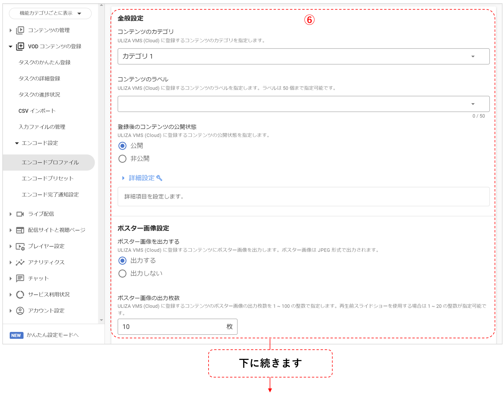
Task: Select エンコードプロファイル menu item
Action: click(49, 162)
